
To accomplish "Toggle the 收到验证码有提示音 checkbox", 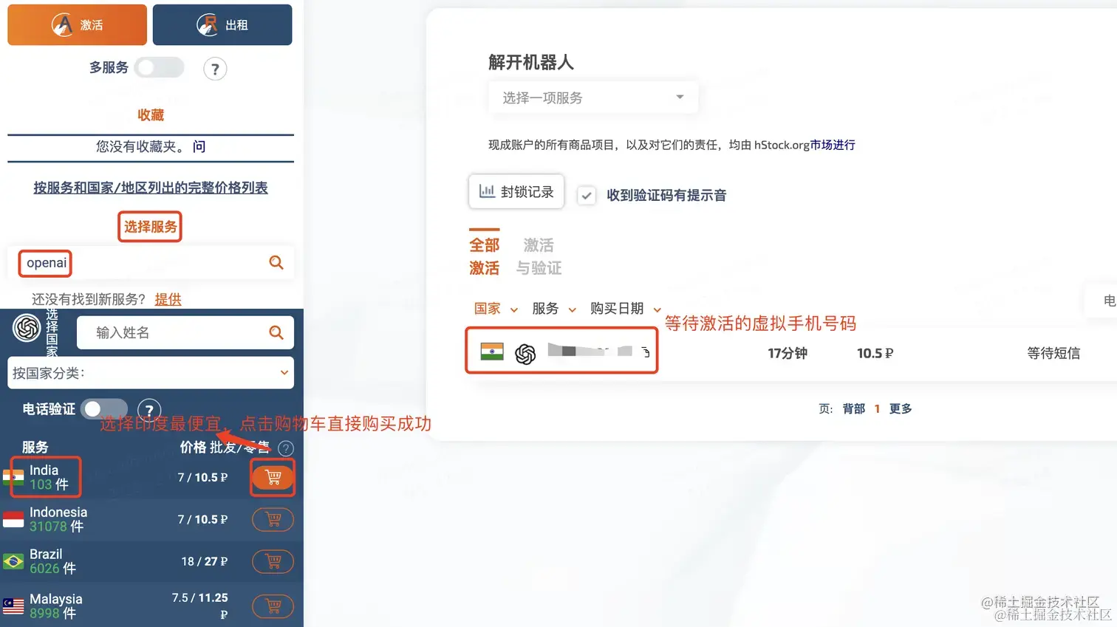I will [587, 195].
